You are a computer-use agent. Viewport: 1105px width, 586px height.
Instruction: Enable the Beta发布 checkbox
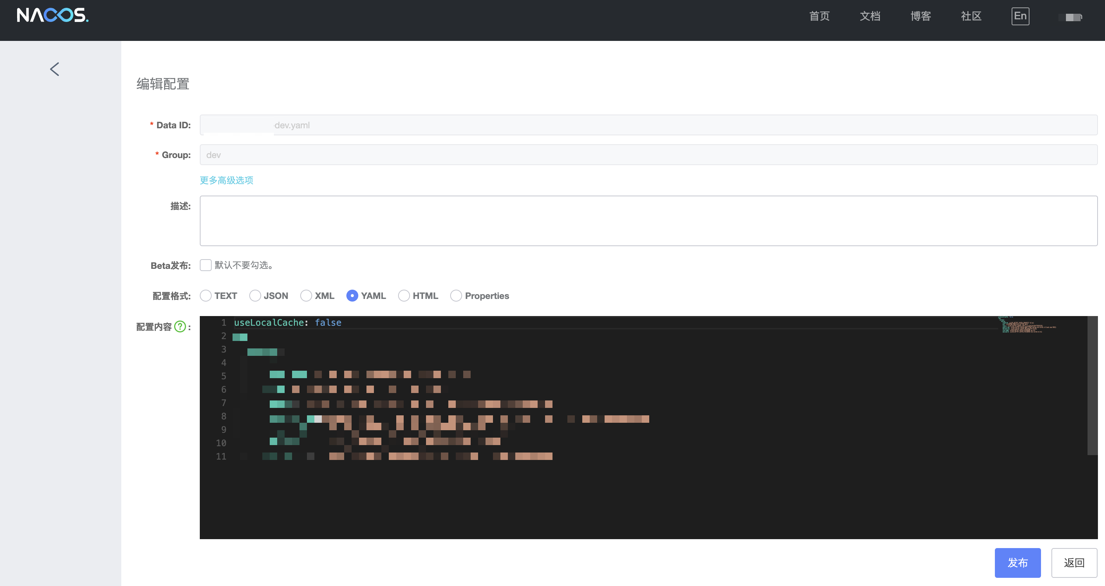(x=206, y=265)
